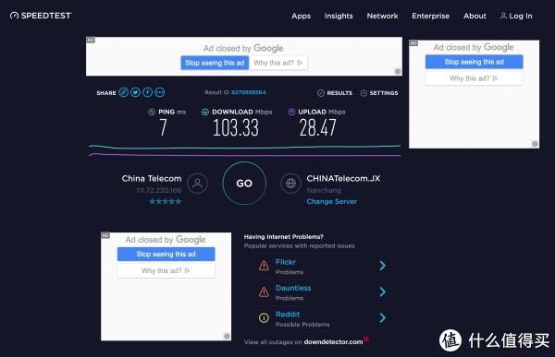Open the Results page

(335, 93)
